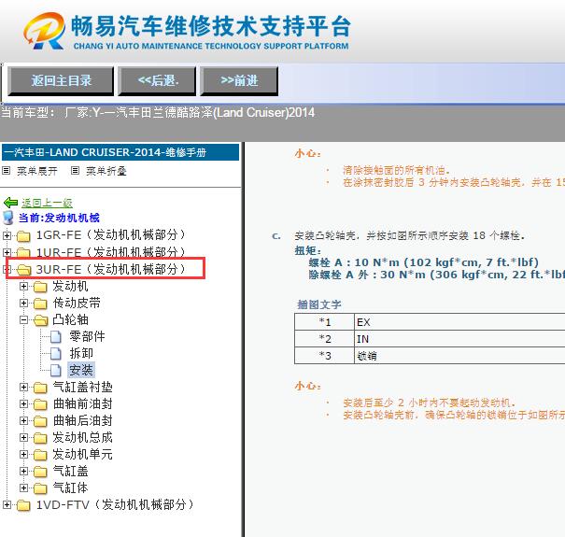Click the IN cell in 插图文字 table
This screenshot has width=565, height=537.
pyautogui.click(x=459, y=339)
